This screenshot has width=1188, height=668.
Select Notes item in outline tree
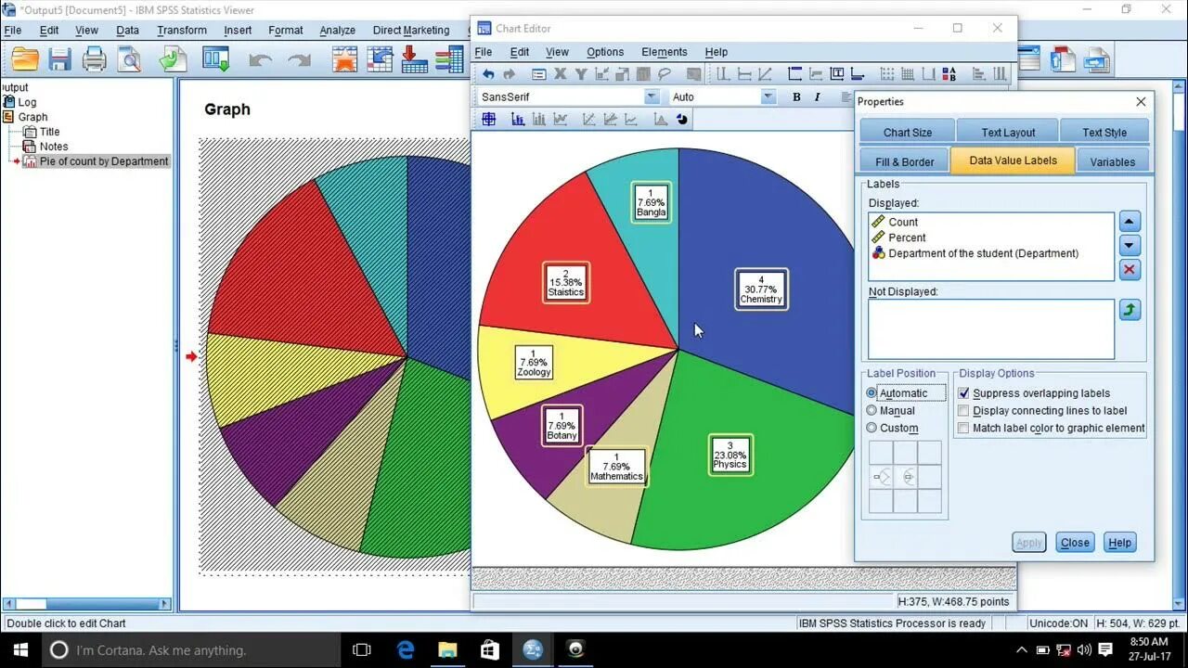54,147
